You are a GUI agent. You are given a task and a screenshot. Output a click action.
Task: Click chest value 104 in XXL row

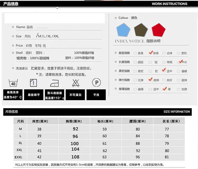tap(76, 149)
